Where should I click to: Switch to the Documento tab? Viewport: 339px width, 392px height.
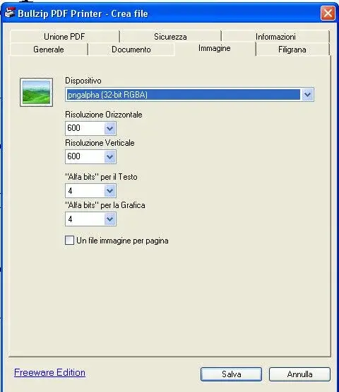pyautogui.click(x=131, y=50)
